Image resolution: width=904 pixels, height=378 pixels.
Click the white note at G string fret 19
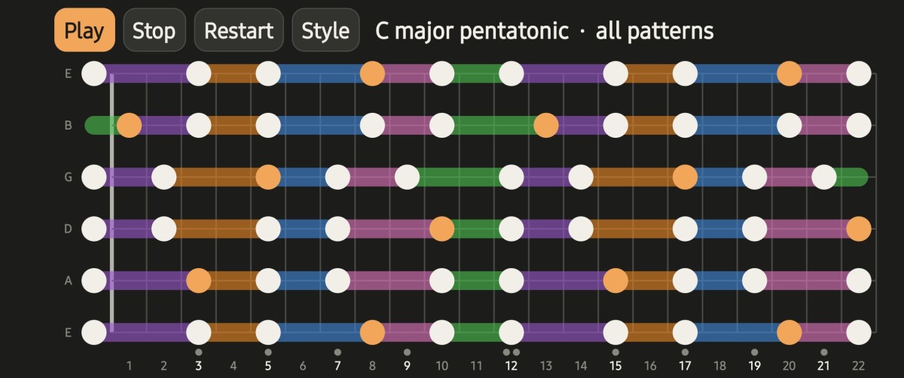click(754, 177)
